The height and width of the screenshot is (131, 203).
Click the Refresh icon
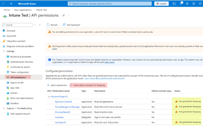point(48,25)
